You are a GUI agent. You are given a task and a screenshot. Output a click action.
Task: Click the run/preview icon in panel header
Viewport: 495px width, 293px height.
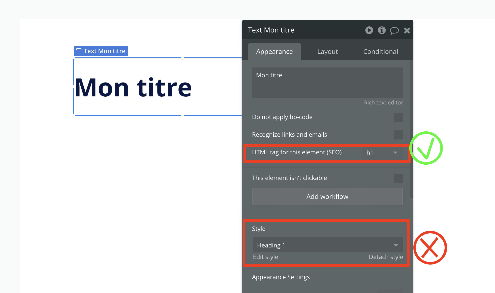[x=369, y=30]
